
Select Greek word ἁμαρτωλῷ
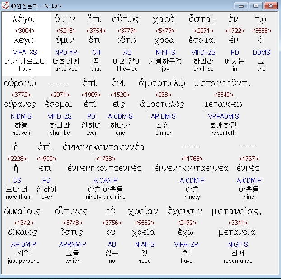[x=162, y=83]
